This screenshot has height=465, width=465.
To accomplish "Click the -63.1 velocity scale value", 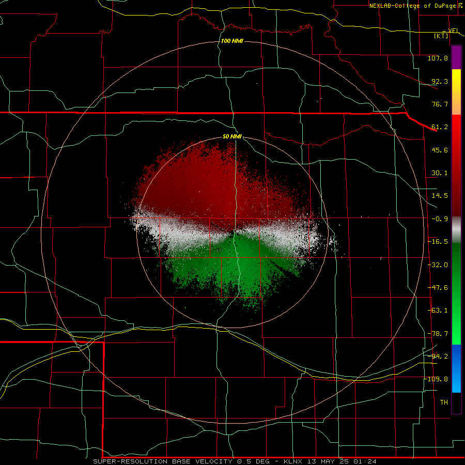I will pyautogui.click(x=438, y=311).
